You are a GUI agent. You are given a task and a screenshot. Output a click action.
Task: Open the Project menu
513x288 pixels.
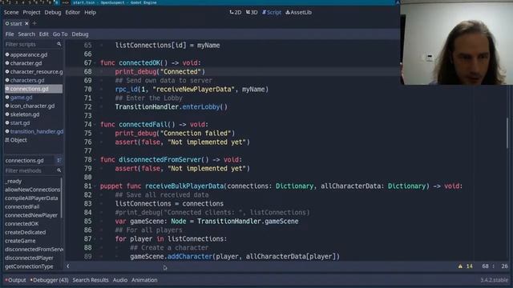tap(31, 13)
